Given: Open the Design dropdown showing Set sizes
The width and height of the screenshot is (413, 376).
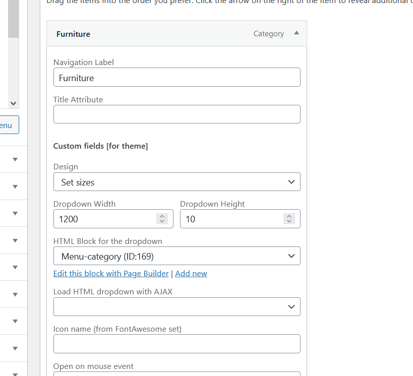Looking at the screenshot, I should tap(176, 182).
